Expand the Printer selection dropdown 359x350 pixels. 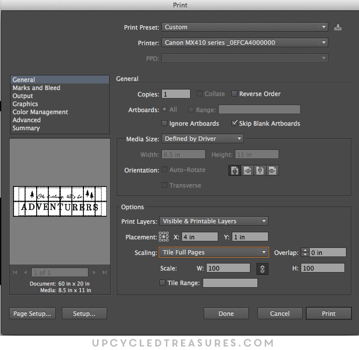coord(245,43)
